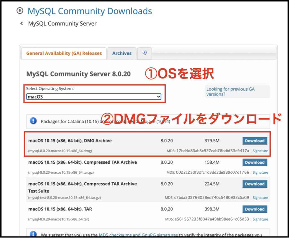The width and height of the screenshot is (289, 238).
Task: Open Signature link for the 398.3M TAR file
Action: click(260, 219)
